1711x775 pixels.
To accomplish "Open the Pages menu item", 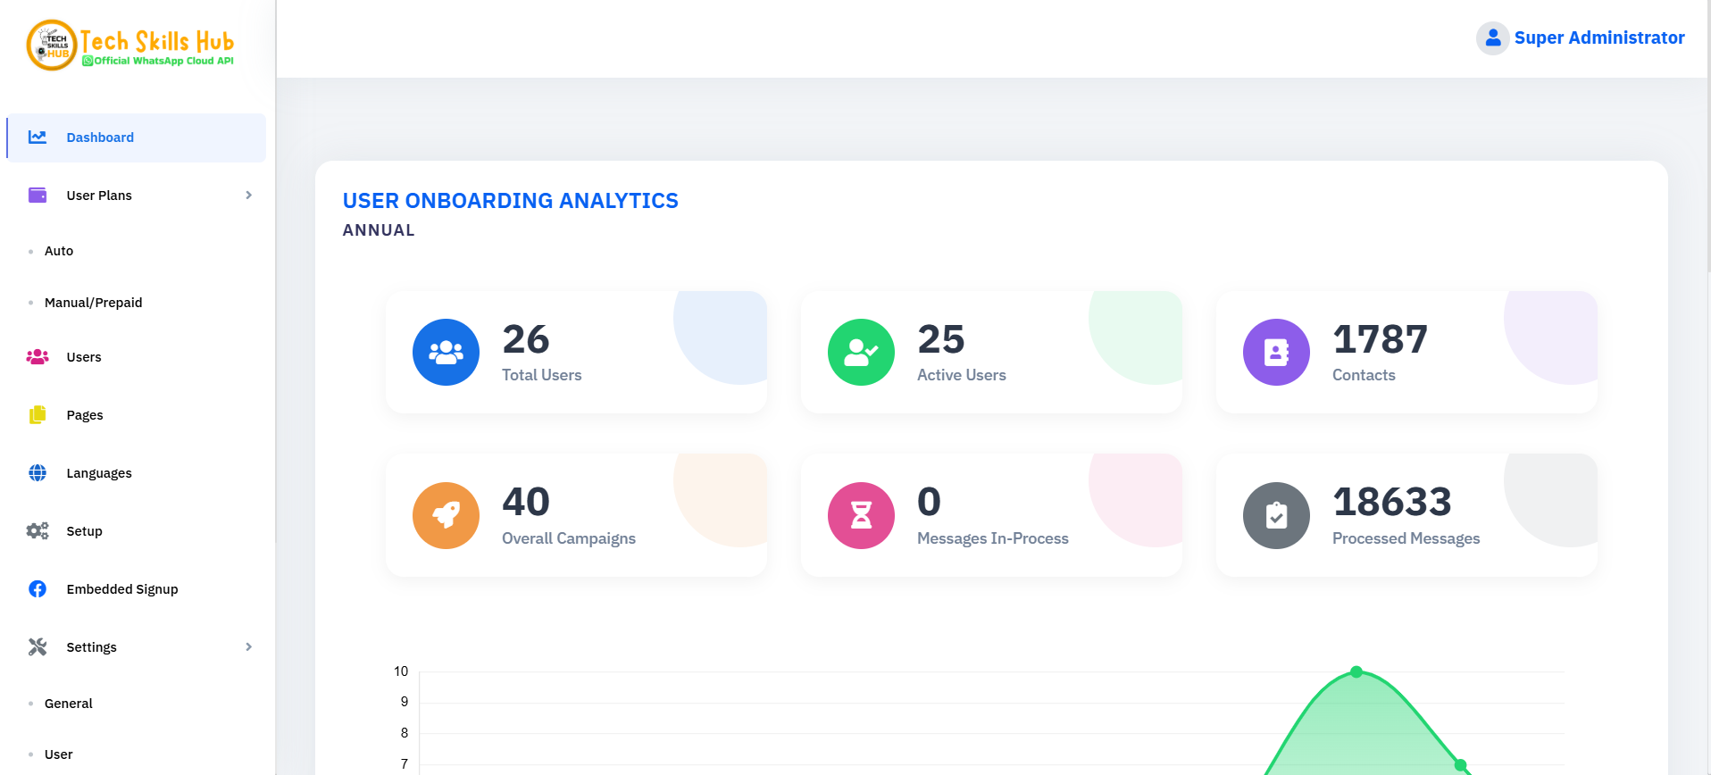I will point(85,415).
